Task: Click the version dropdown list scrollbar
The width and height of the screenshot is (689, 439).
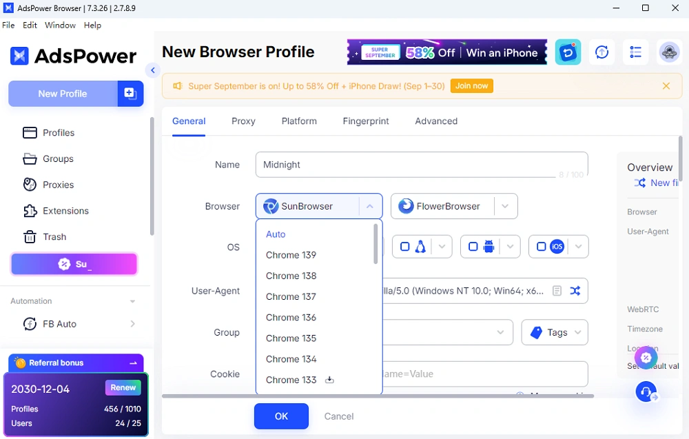Action: tap(376, 244)
